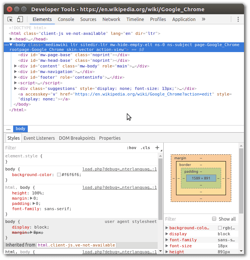The height and width of the screenshot is (260, 250).
Task: Expand the head element node
Action: coord(11,39)
